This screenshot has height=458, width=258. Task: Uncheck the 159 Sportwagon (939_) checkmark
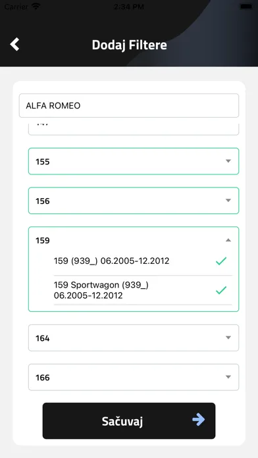point(221,290)
